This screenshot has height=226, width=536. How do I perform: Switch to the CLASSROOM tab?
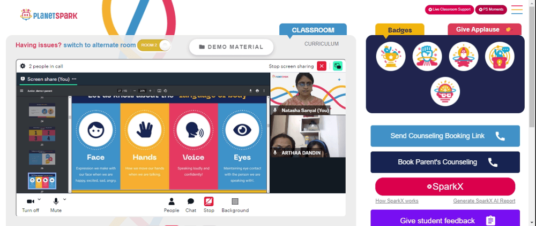pyautogui.click(x=313, y=30)
